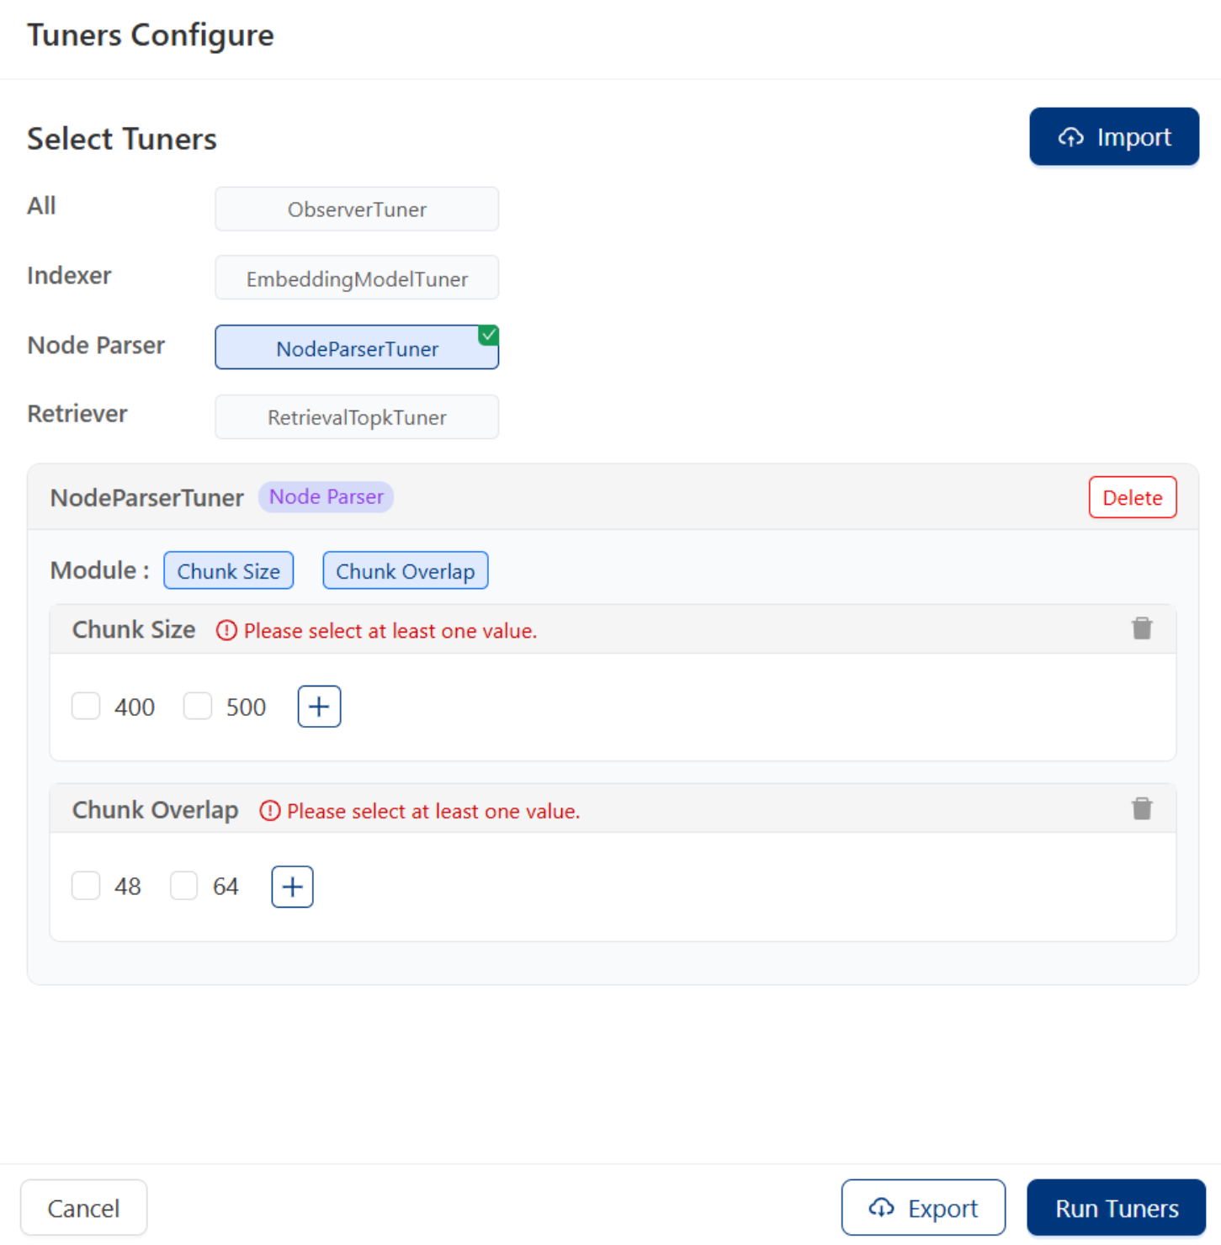
Task: Click the alert icon next to Chunk Size warning
Action: pyautogui.click(x=226, y=631)
